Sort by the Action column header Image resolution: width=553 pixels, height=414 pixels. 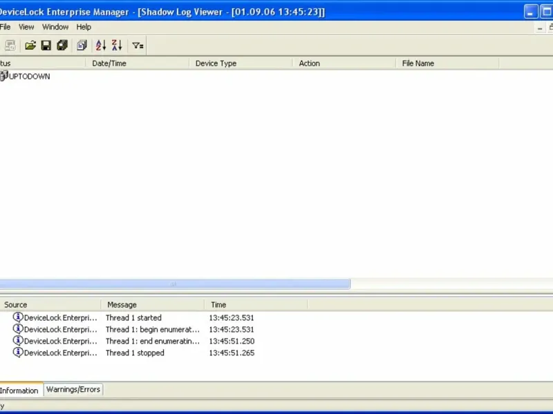pyautogui.click(x=344, y=63)
